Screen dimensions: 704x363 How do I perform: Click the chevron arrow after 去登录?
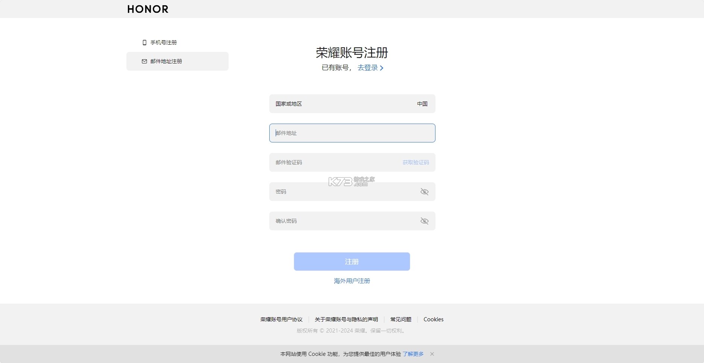click(x=382, y=68)
